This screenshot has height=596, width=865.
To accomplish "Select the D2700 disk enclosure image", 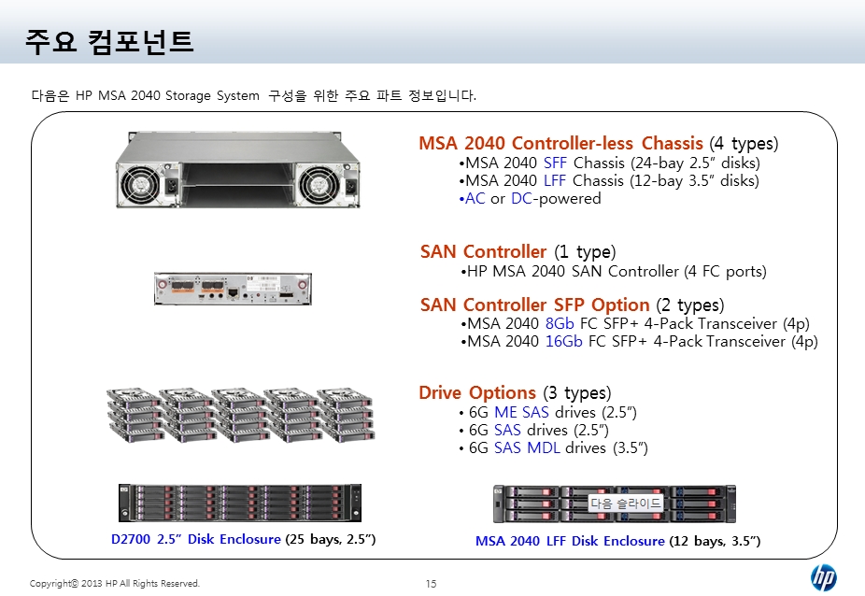I will pyautogui.click(x=240, y=503).
